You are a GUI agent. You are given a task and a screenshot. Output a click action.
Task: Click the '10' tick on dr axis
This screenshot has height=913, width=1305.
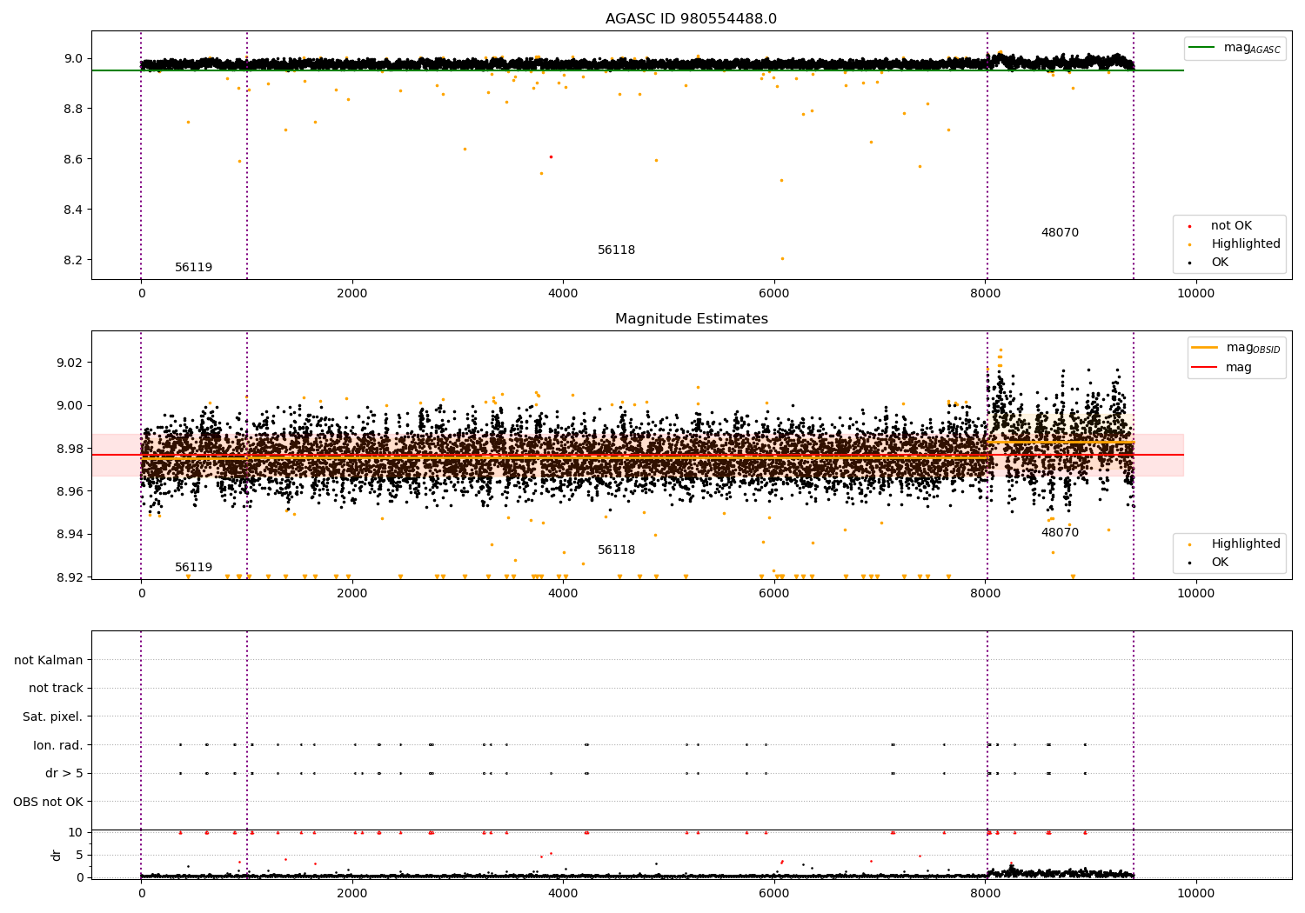tap(76, 833)
